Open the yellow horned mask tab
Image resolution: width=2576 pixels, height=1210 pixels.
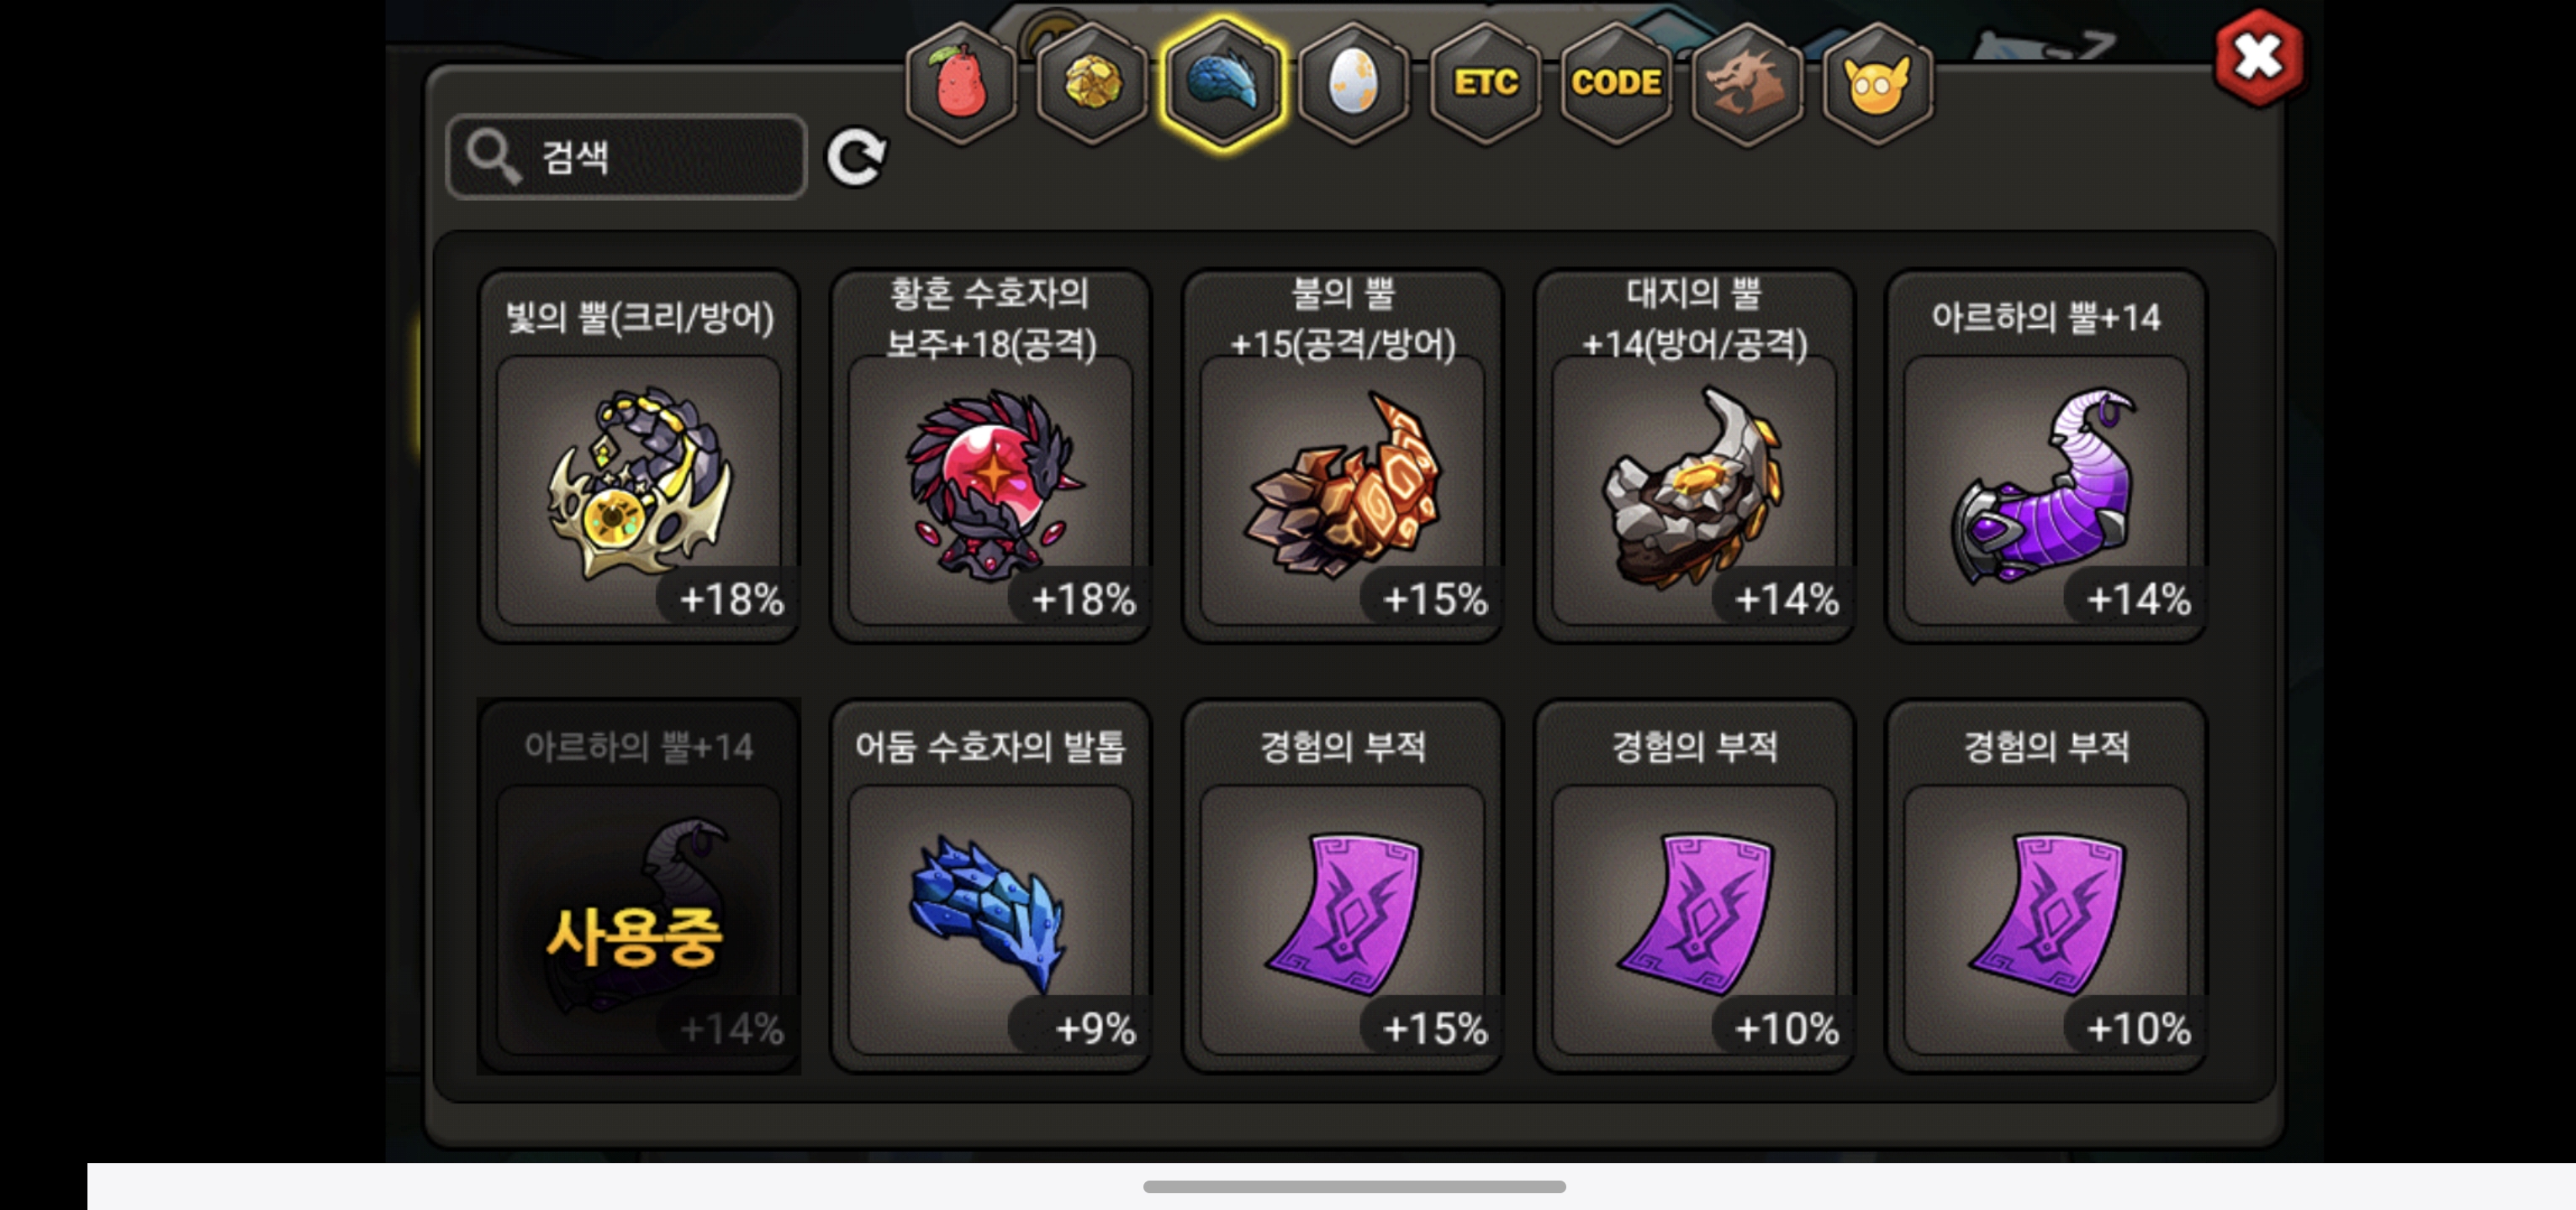[1878, 83]
